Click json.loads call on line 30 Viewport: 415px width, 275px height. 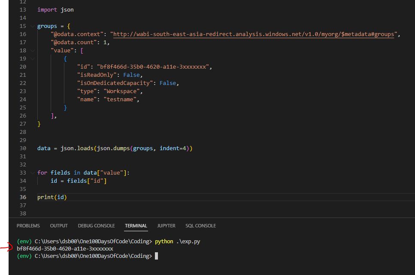click(77, 148)
